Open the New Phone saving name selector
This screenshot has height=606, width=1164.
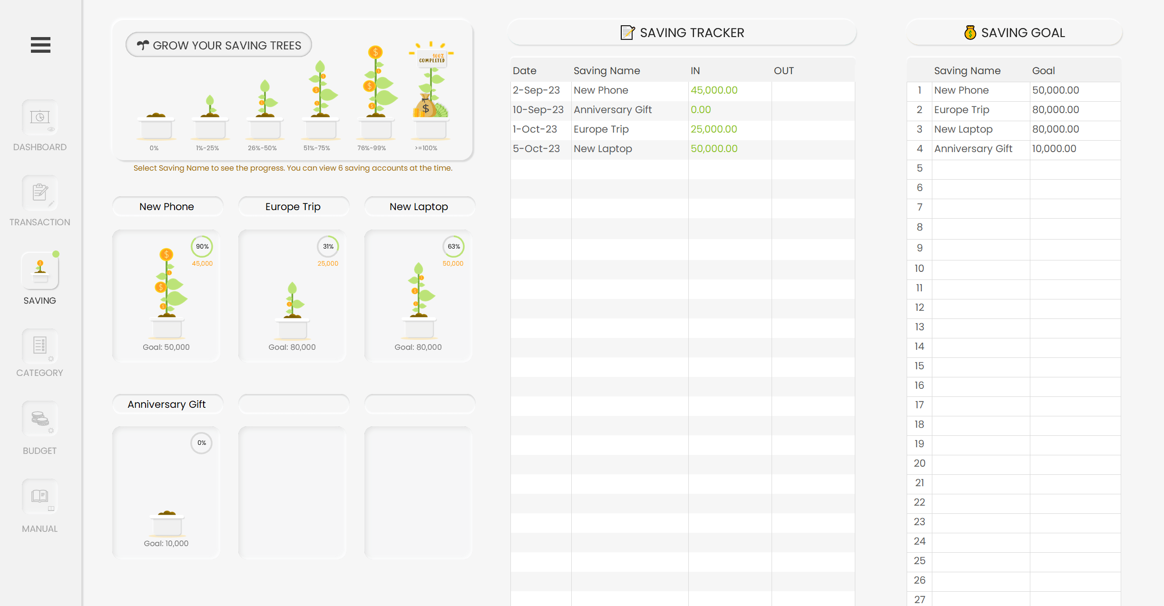[x=167, y=207]
